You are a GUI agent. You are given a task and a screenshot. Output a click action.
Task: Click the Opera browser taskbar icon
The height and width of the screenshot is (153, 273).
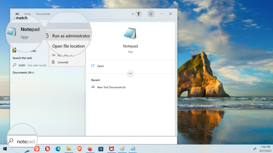coord(47,149)
